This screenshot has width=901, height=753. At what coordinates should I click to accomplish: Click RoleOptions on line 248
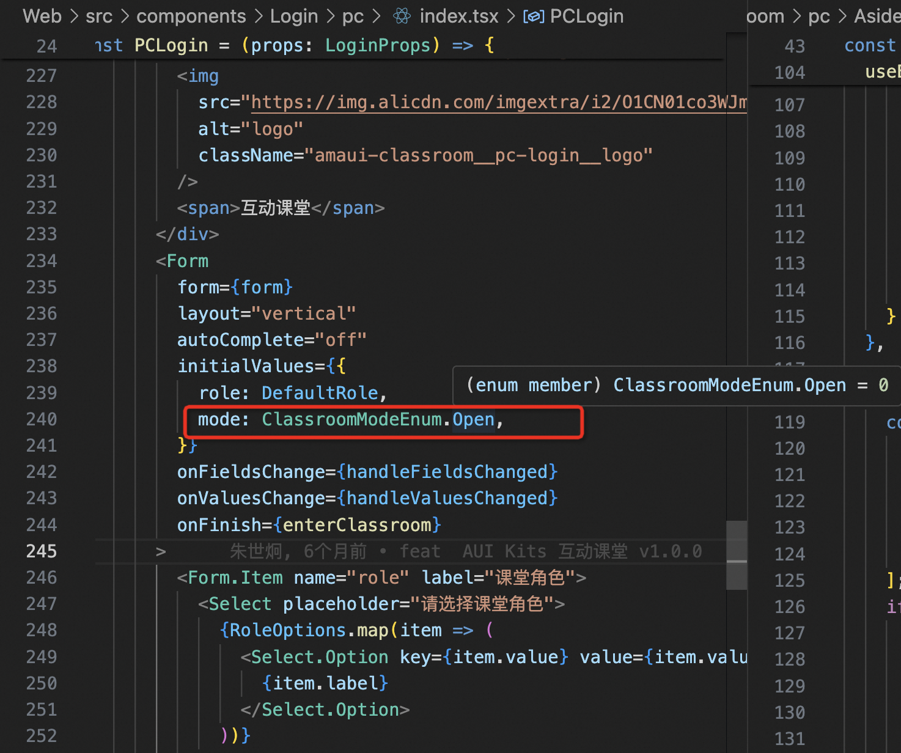tap(288, 630)
